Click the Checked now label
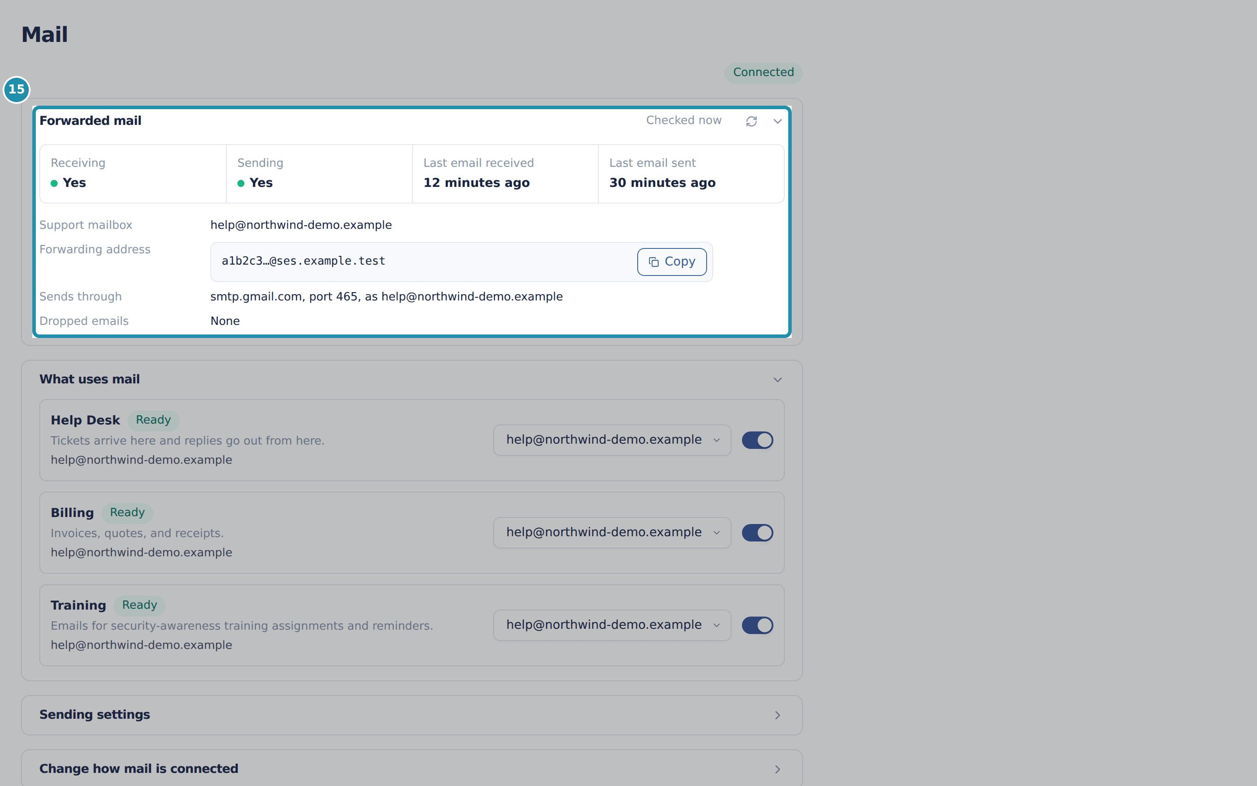 (x=683, y=121)
